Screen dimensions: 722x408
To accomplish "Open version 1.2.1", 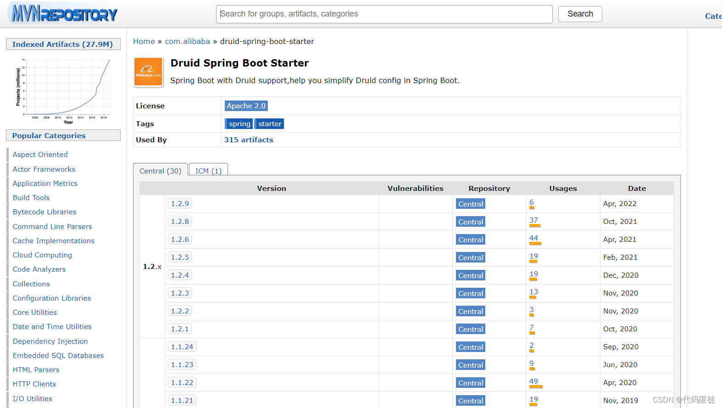I will 180,329.
